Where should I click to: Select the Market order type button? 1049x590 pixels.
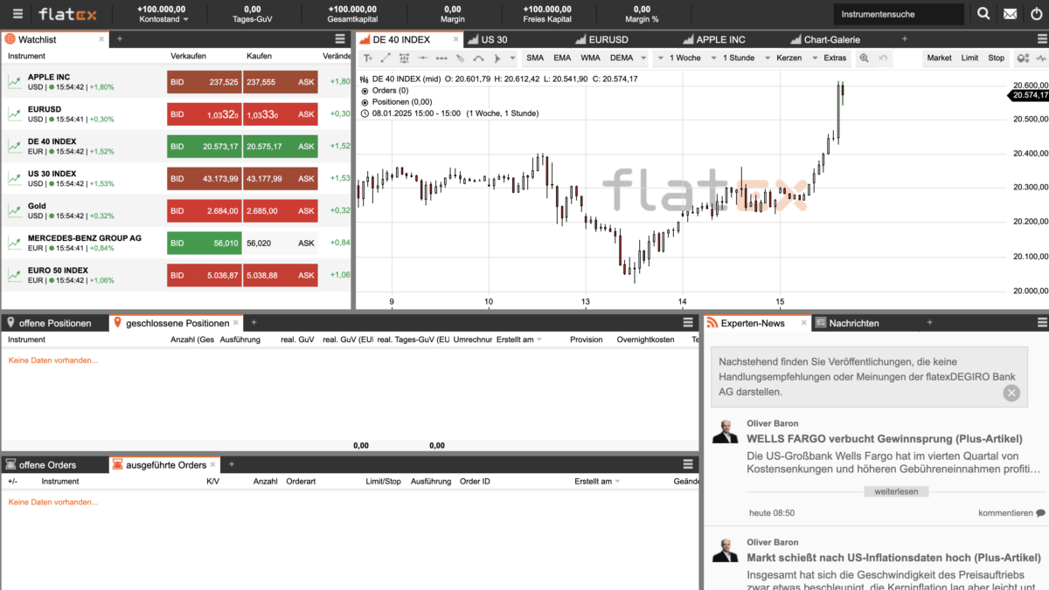940,58
